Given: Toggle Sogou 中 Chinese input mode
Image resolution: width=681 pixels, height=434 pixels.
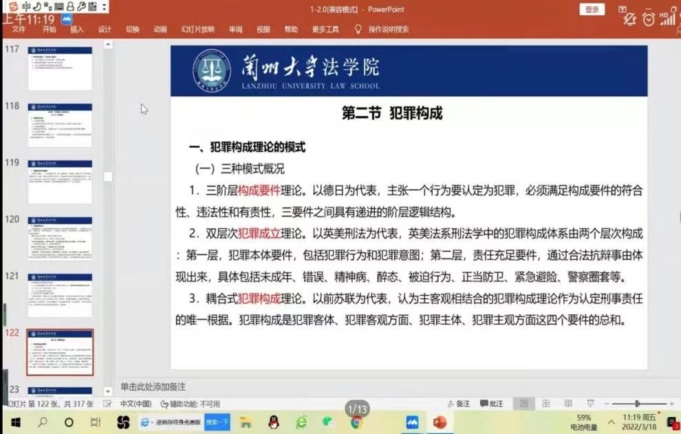Looking at the screenshot, I should (x=26, y=6).
